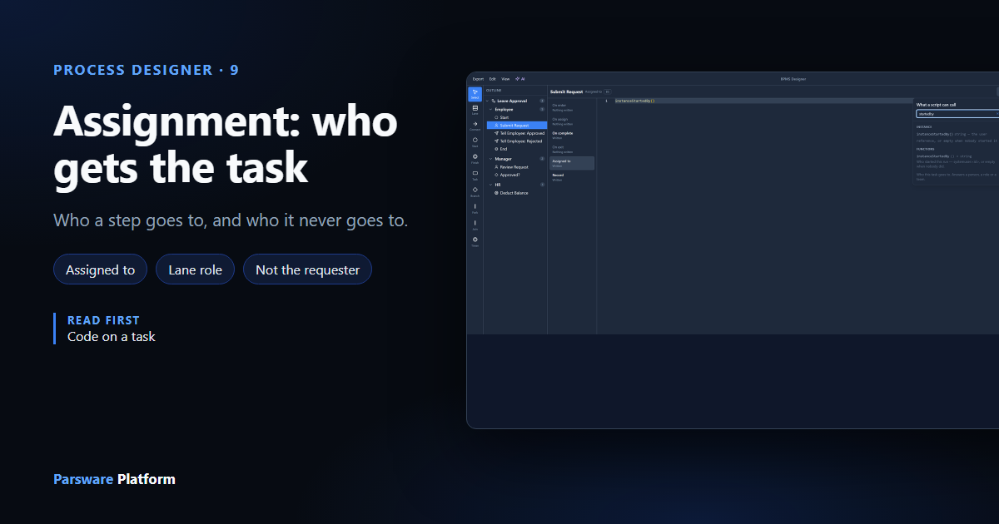Click the Not the requester pill
This screenshot has height=524, width=999.
(x=307, y=269)
